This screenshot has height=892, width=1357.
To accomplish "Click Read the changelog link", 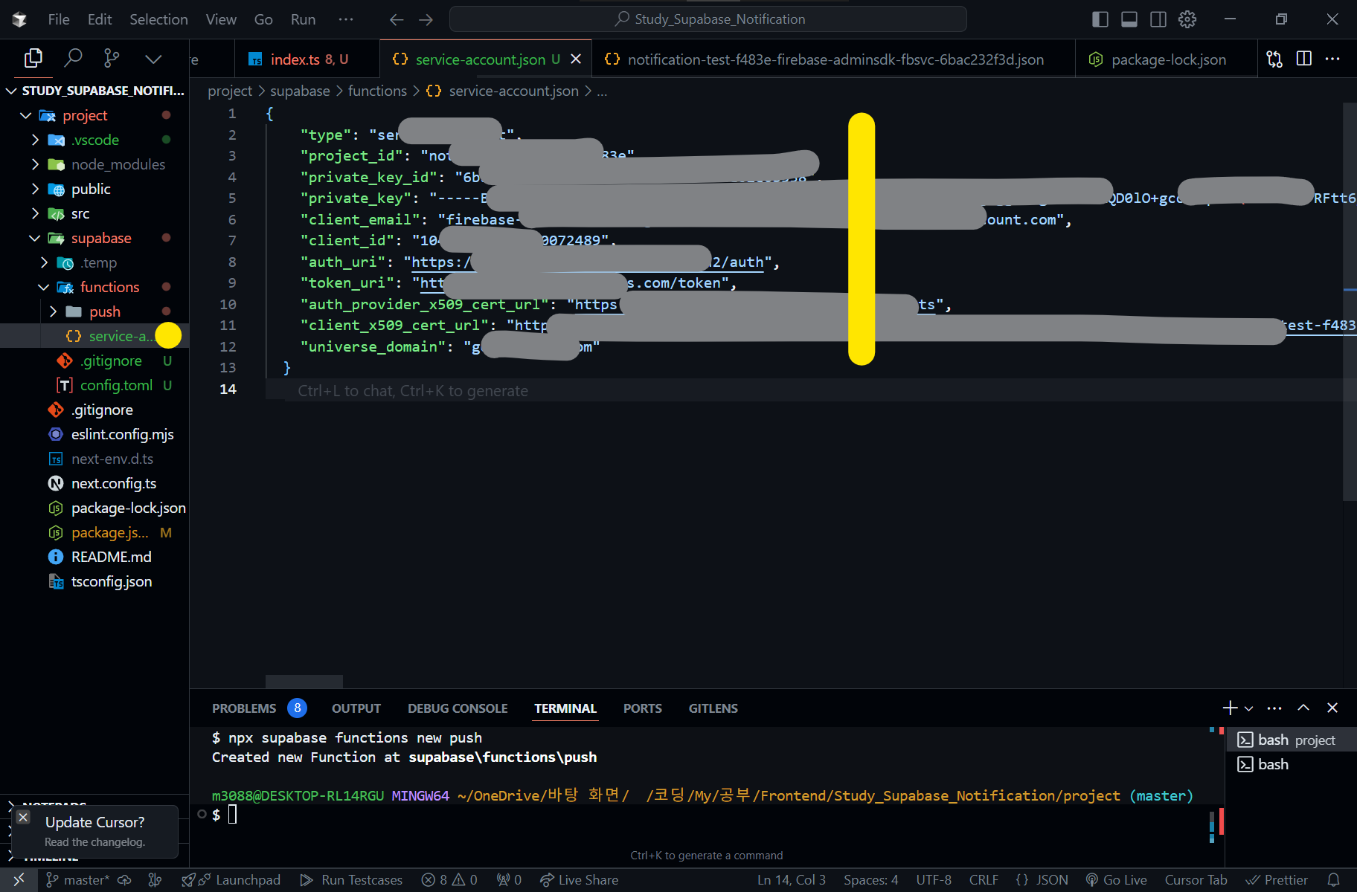I will click(94, 842).
